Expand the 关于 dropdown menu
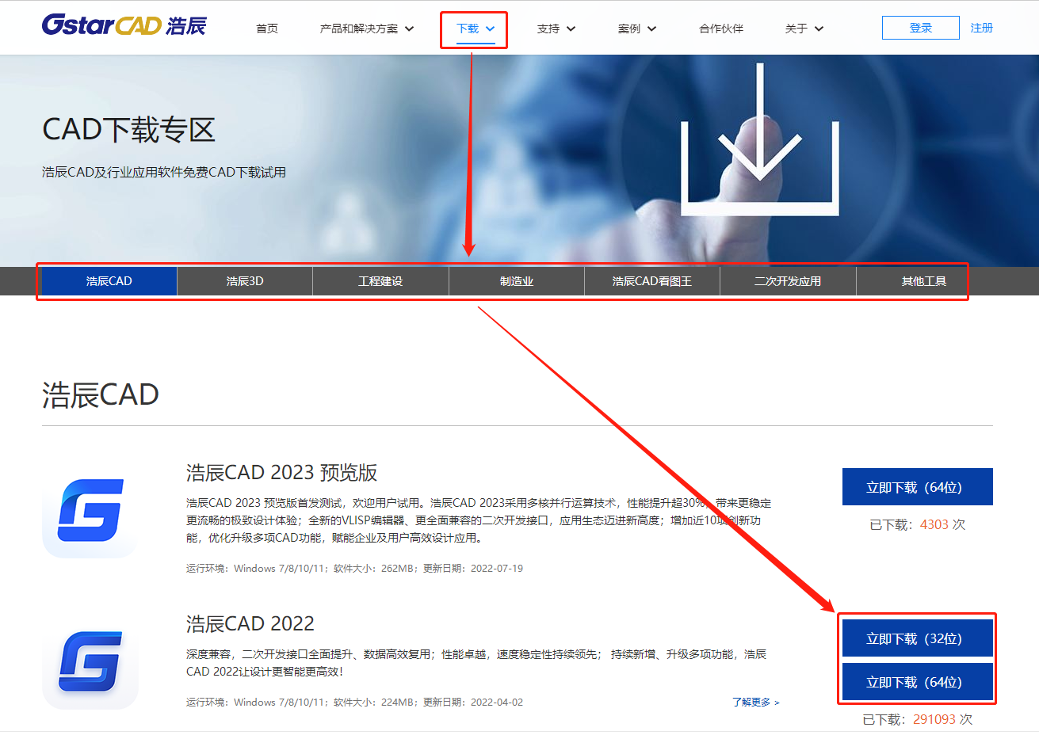This screenshot has height=735, width=1039. point(804,29)
